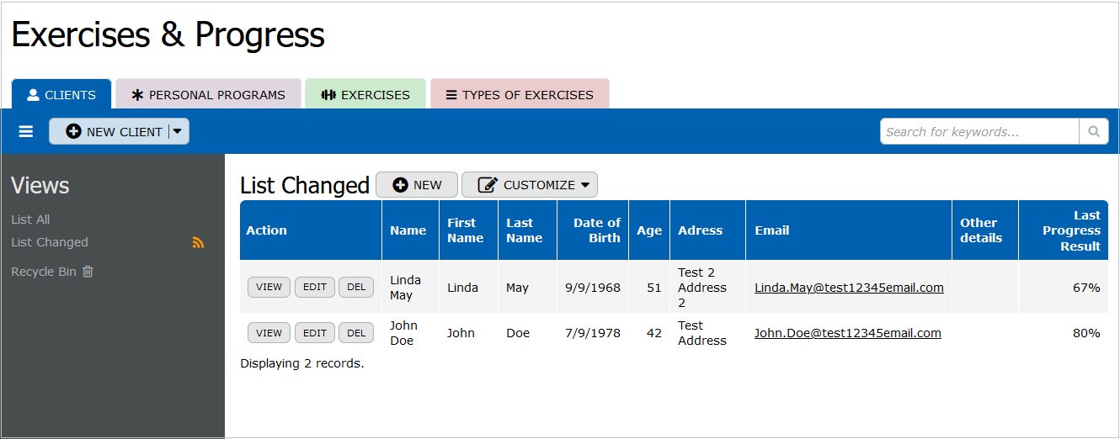Delete Linda May's record
1120x439 pixels.
click(x=356, y=288)
